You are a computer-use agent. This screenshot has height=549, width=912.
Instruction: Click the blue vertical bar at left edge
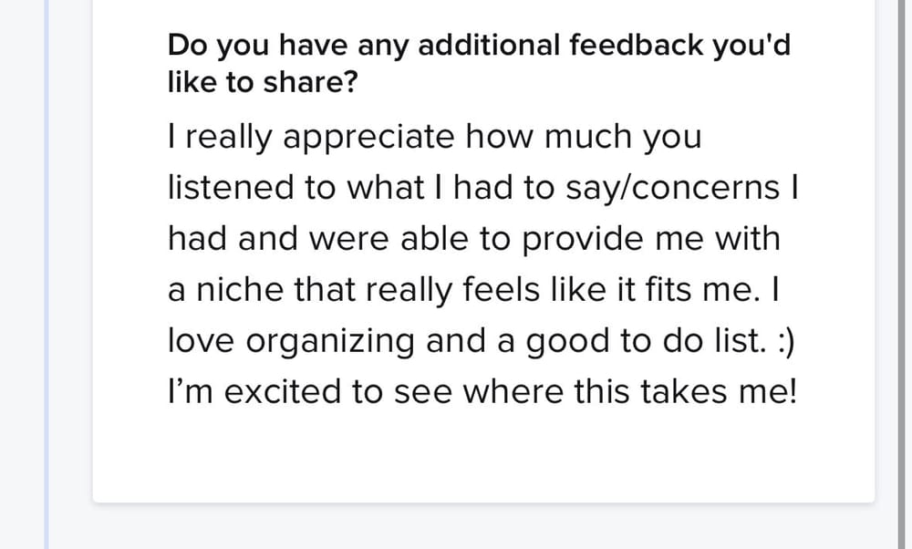(47, 274)
